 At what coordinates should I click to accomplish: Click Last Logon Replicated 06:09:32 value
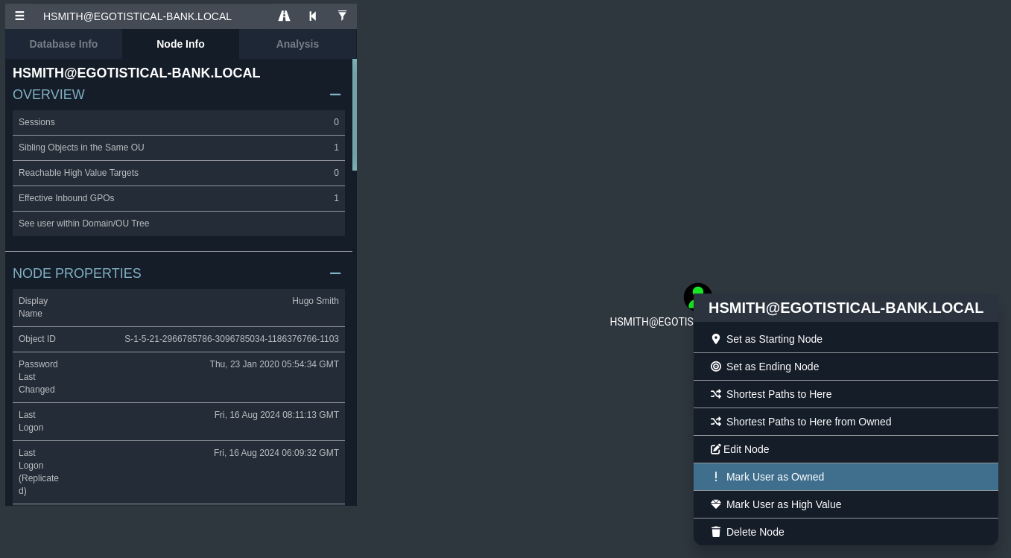[276, 453]
